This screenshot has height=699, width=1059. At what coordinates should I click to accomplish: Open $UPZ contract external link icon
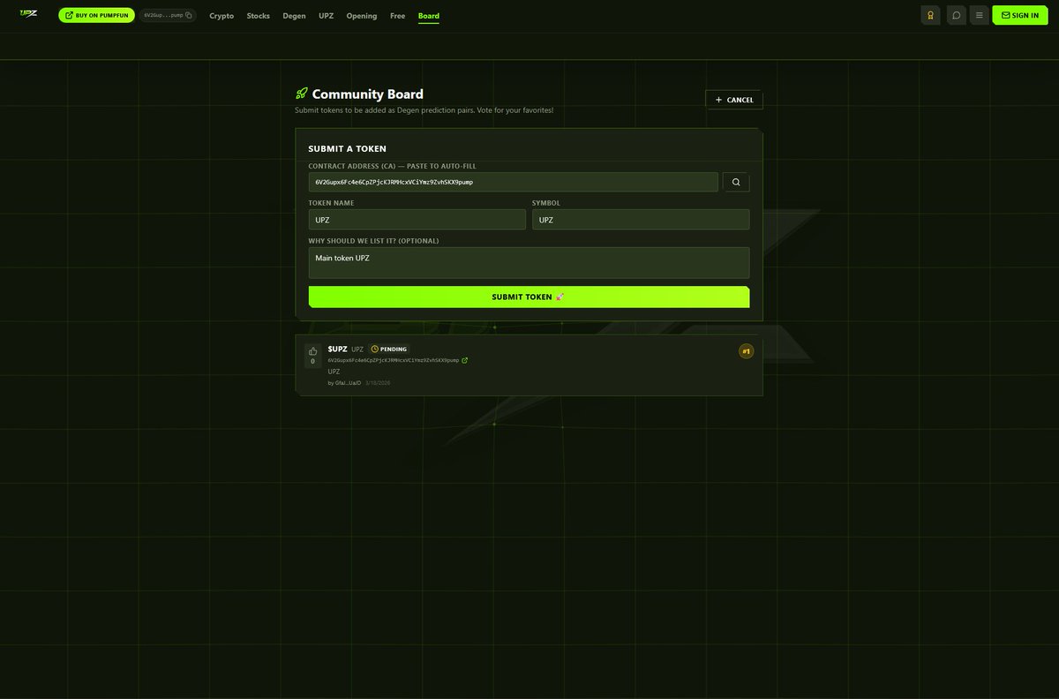[465, 360]
